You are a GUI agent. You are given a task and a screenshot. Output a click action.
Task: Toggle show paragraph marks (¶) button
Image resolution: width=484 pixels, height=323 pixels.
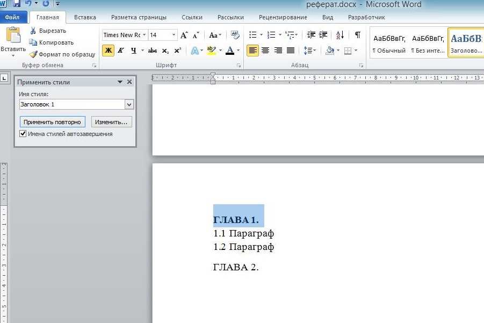357,35
